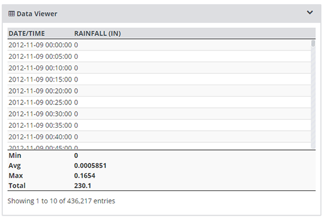
Task: Select the 2012-11-09 00:10:00 row
Action: coord(160,68)
